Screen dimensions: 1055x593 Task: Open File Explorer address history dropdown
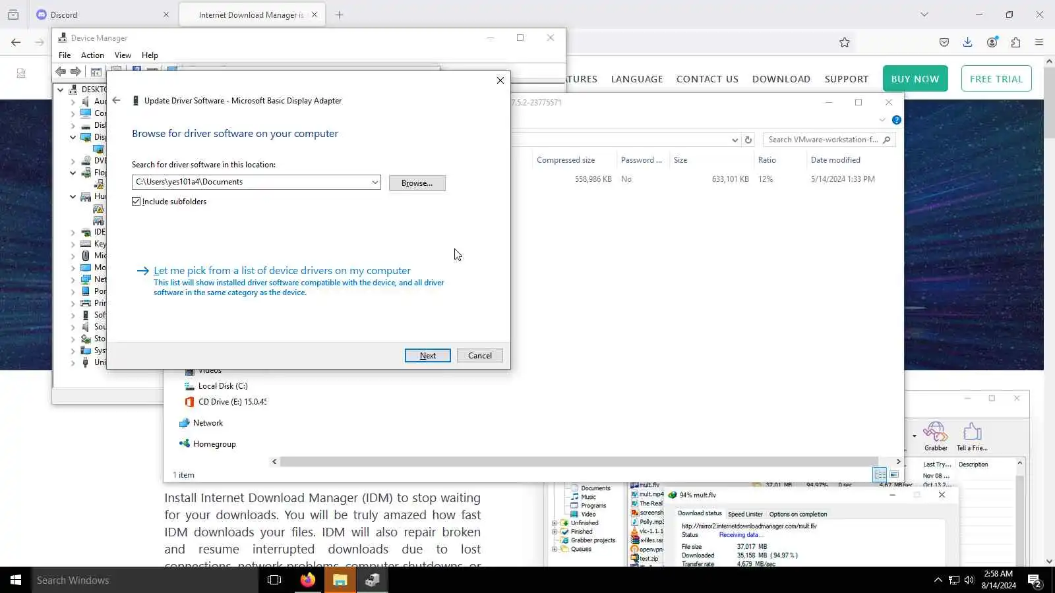point(735,140)
